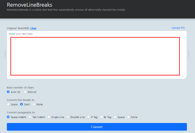Open the Upload File link

(x=178, y=28)
